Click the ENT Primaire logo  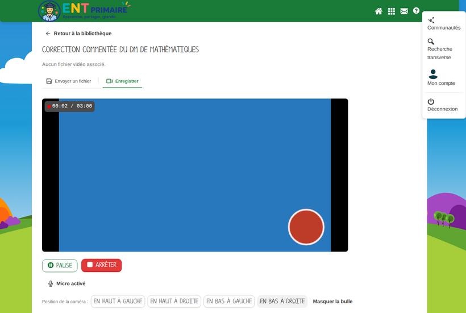click(x=85, y=11)
